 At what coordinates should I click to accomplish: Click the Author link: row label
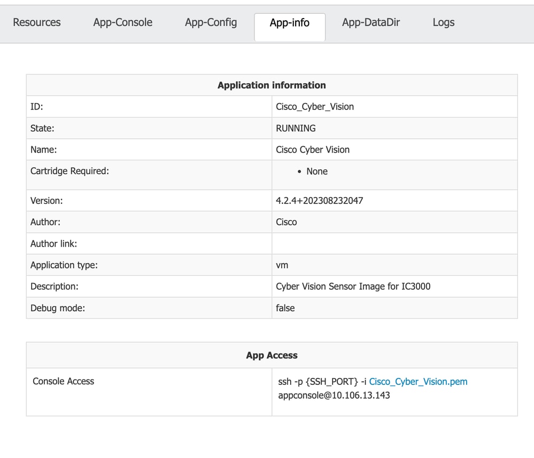54,243
